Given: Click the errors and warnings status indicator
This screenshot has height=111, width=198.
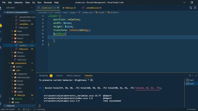Looking at the screenshot, I should pos(27,109).
